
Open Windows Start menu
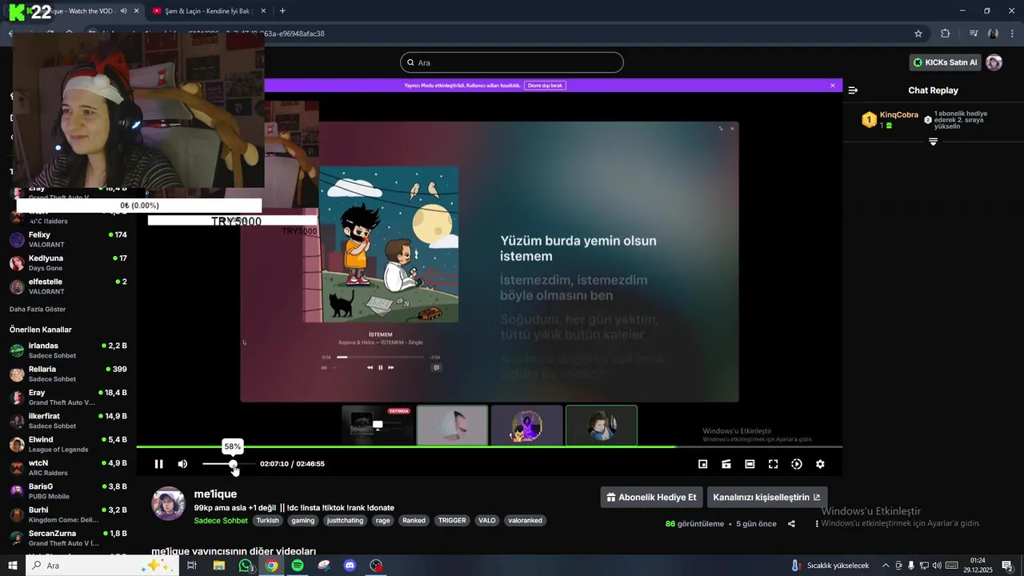13,566
